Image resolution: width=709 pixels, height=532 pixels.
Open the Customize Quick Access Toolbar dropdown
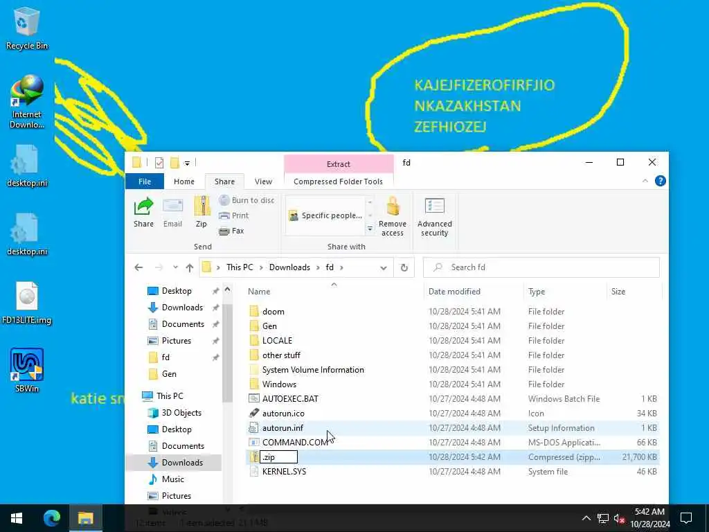point(187,163)
